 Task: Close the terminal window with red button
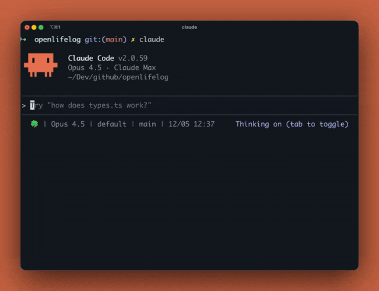click(27, 27)
